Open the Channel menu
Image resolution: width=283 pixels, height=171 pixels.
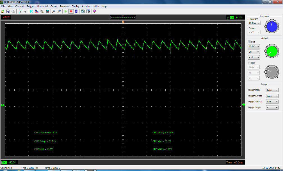tap(19, 6)
